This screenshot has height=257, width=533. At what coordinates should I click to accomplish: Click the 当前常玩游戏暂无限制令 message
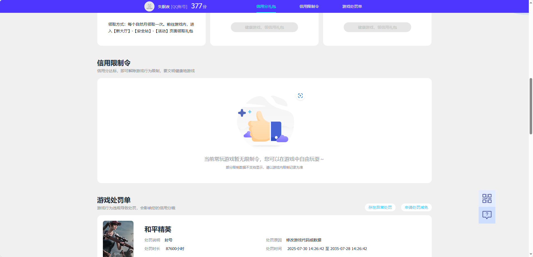coord(264,159)
